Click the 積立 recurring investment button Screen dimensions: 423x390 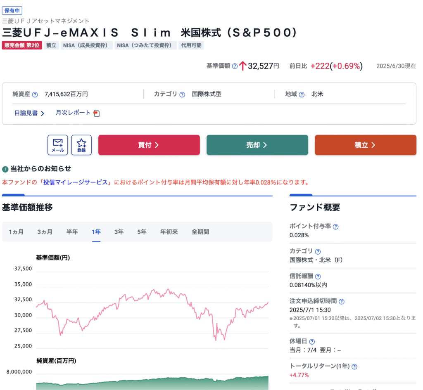pyautogui.click(x=366, y=145)
